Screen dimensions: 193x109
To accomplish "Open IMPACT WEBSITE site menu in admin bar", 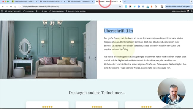I will [13, 11].
